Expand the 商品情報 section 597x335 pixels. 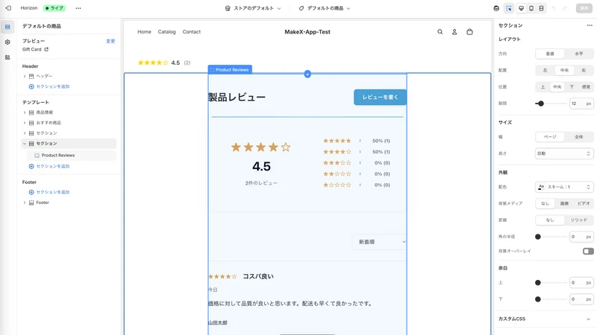point(25,112)
